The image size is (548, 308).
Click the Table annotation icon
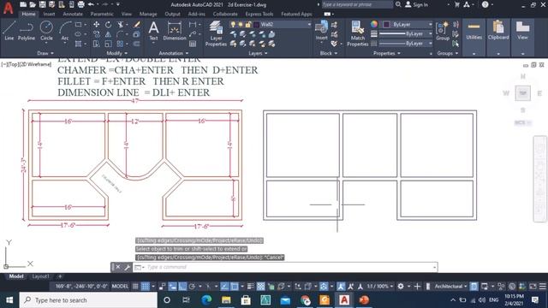193,44
